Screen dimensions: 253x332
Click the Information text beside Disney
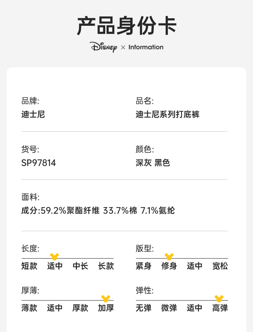tap(146, 47)
